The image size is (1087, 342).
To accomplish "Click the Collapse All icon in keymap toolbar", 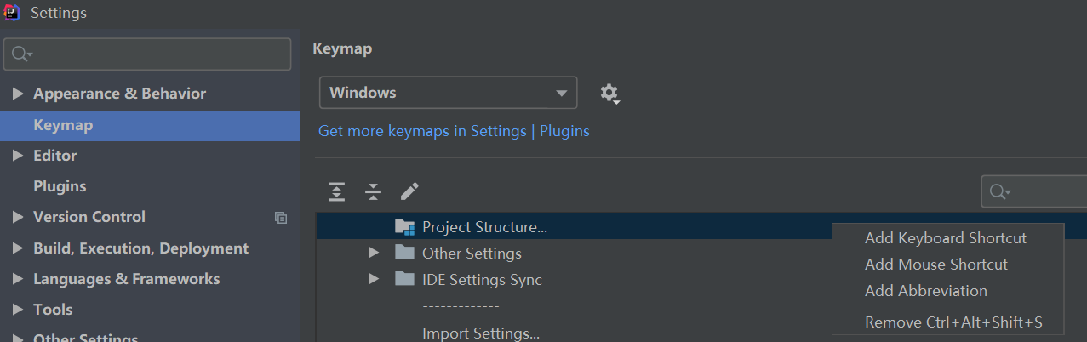I will (373, 191).
